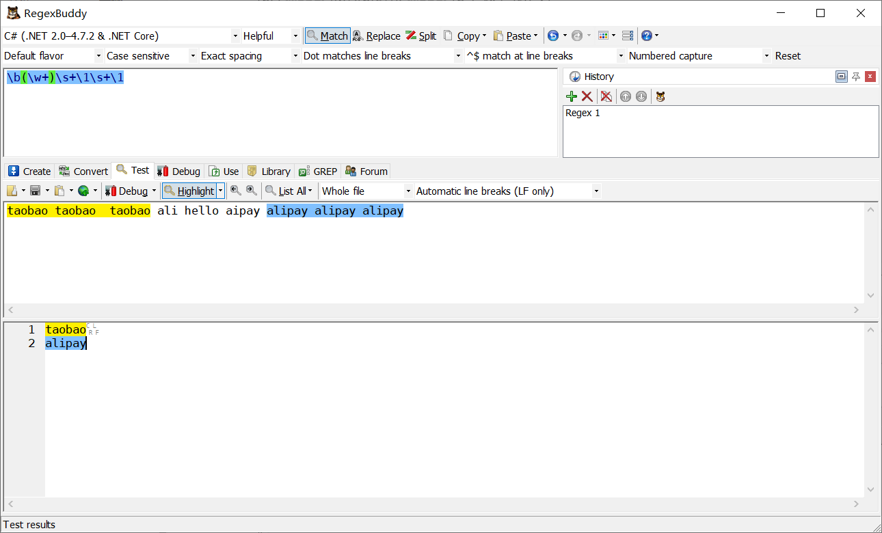Toggle History panel floating/dock icon
Viewport: 882px width, 533px height.
click(842, 77)
